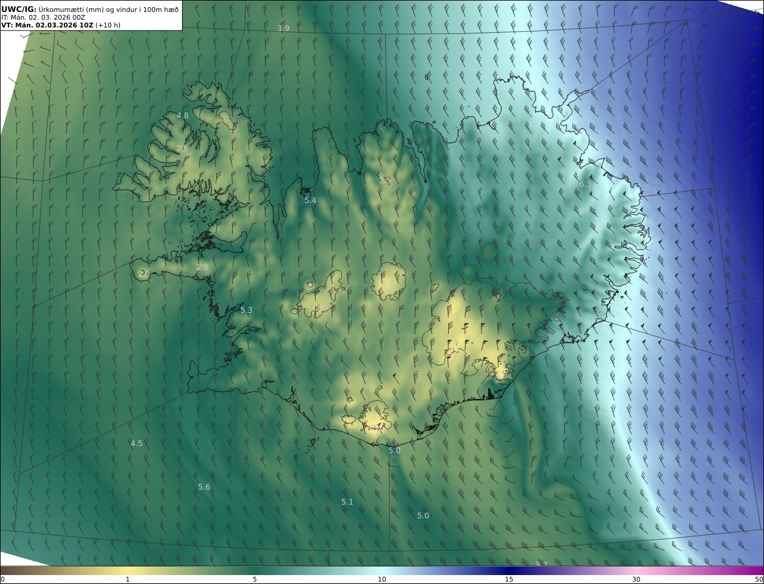The image size is (764, 584).
Task: Click the 'VT: Mán. 02.03.2026 10Z (+10 h)' line
Action: (x=60, y=25)
